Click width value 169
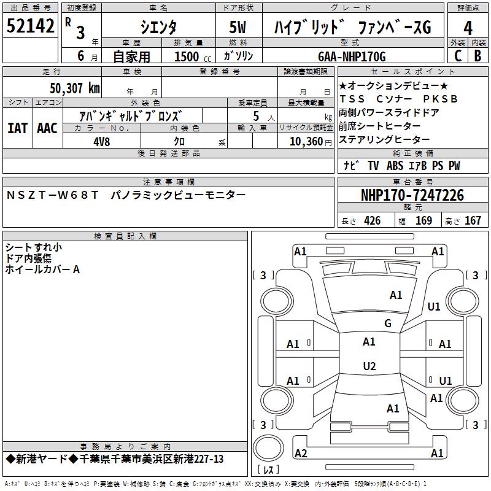 [x=423, y=221]
